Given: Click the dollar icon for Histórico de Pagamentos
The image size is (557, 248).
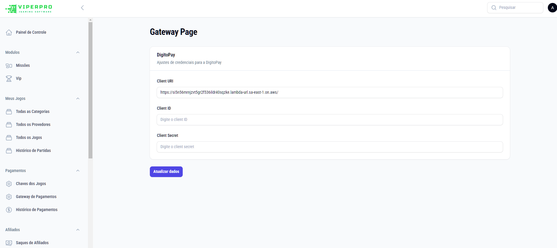Looking at the screenshot, I should (9, 210).
